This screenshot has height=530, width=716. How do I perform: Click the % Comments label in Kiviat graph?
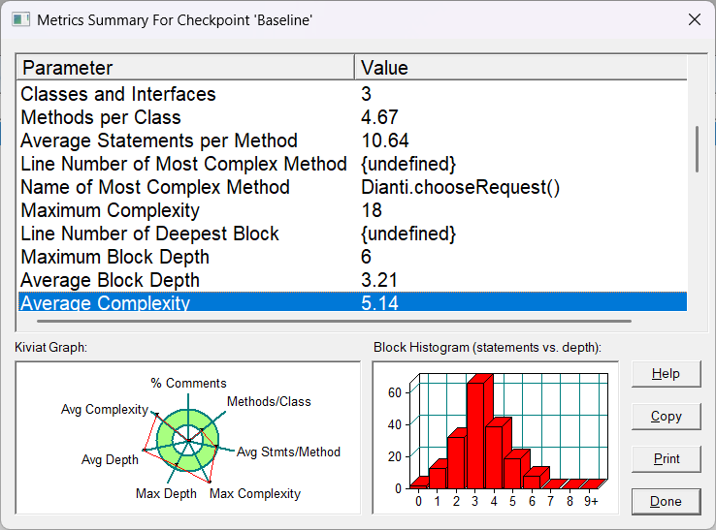188,383
